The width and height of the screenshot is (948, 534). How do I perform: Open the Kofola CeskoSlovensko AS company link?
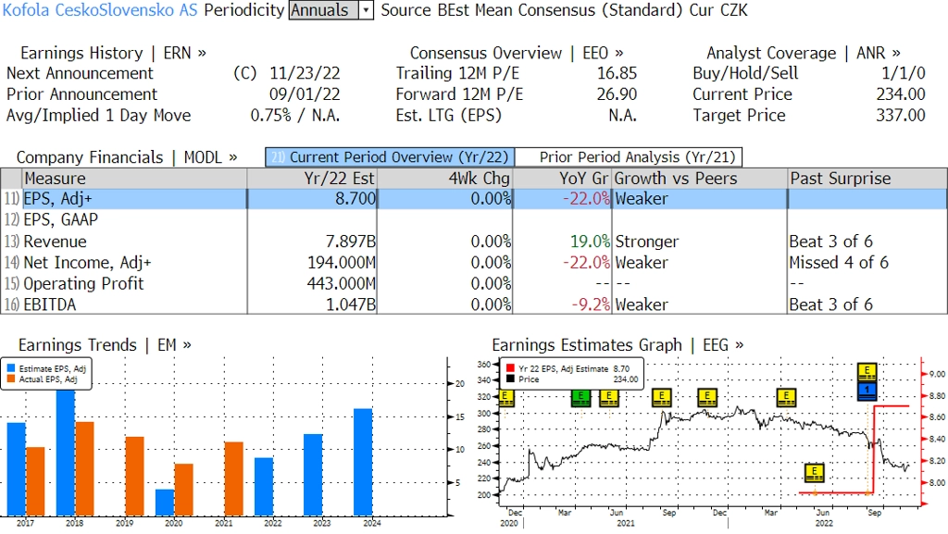pyautogui.click(x=100, y=10)
